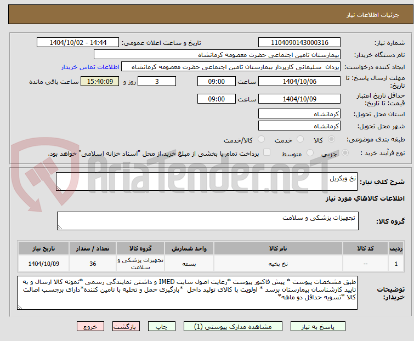Click the جزئیات اطلاعات نیاز header title

(x=372, y=15)
